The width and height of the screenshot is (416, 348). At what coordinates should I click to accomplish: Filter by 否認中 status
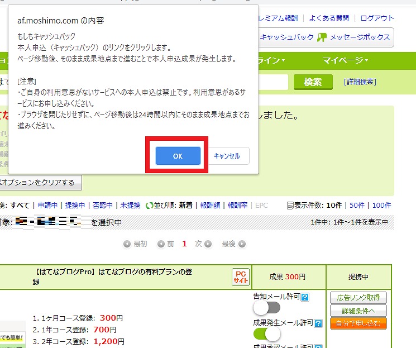tap(103, 205)
